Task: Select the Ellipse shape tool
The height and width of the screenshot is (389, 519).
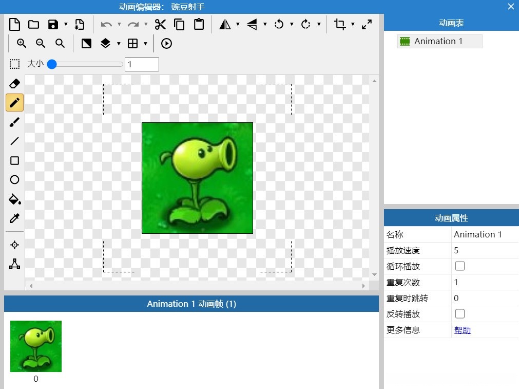Action: tap(14, 179)
